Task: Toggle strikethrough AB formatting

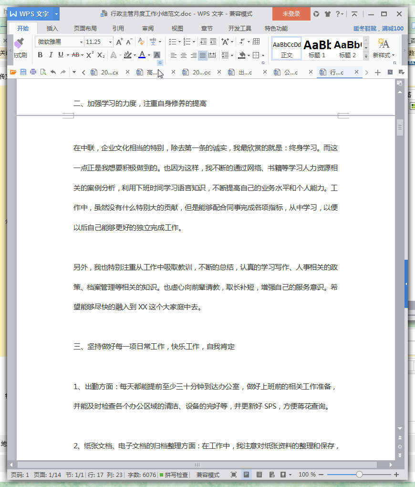Action: point(75,55)
